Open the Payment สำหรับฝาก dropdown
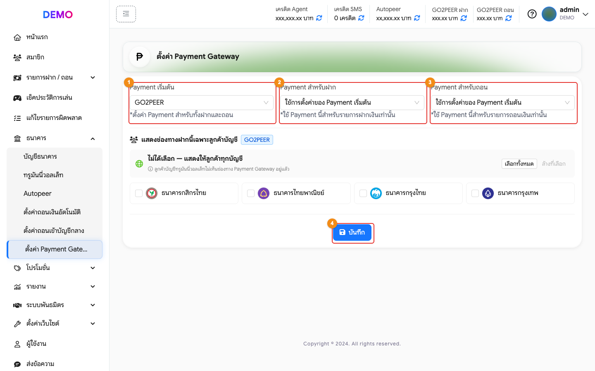This screenshot has height=371, width=595. click(352, 103)
